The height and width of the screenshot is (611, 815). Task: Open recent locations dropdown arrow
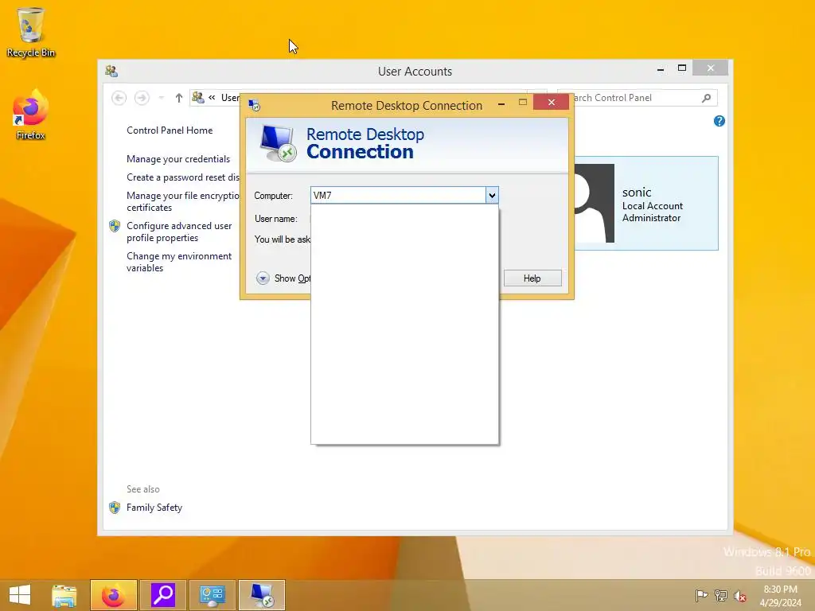pos(161,98)
